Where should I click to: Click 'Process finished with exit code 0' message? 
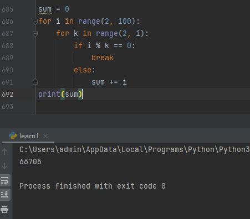pos(93,186)
